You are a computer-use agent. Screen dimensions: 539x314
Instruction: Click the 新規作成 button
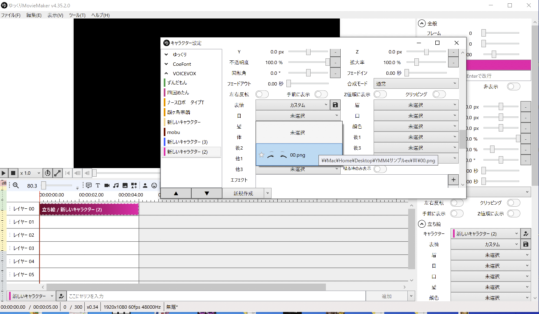pos(243,193)
